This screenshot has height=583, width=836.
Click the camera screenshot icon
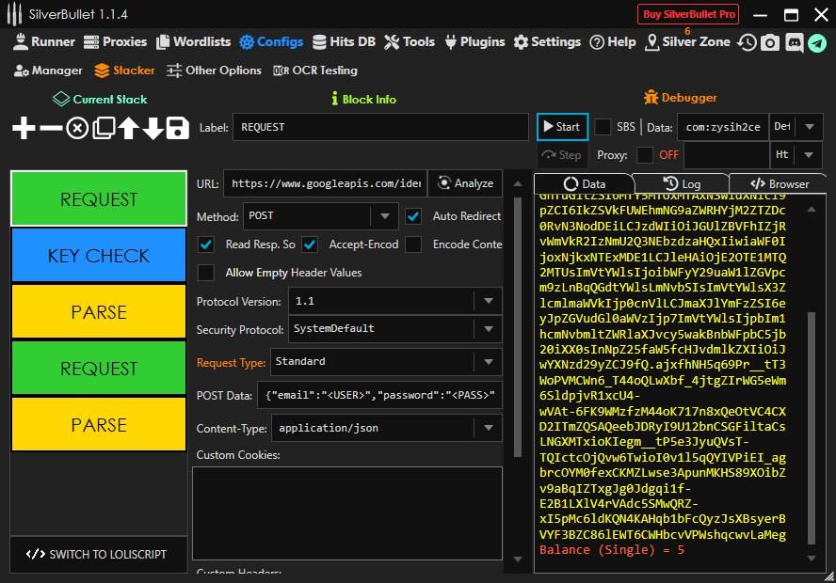coord(770,42)
